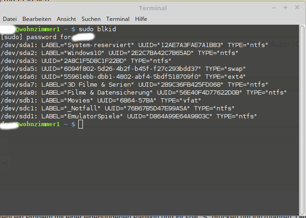Open the Datei menu
306x218 pixels.
[9, 19]
